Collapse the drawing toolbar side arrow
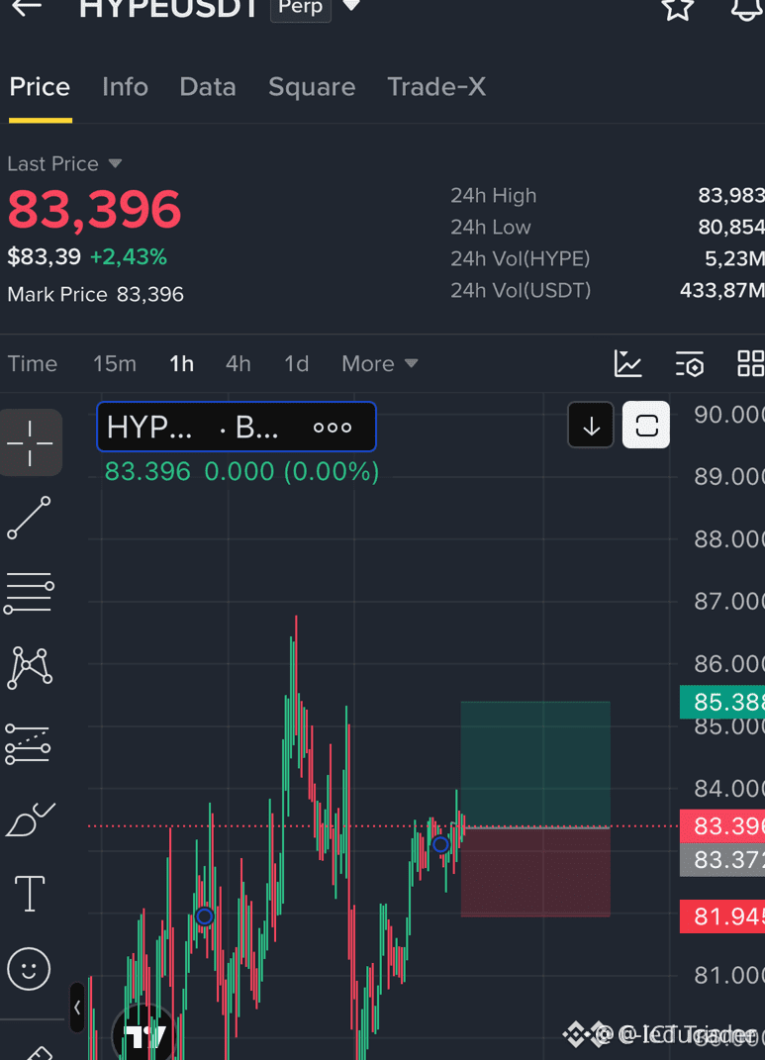Screen dimensions: 765x1060 point(77,1008)
